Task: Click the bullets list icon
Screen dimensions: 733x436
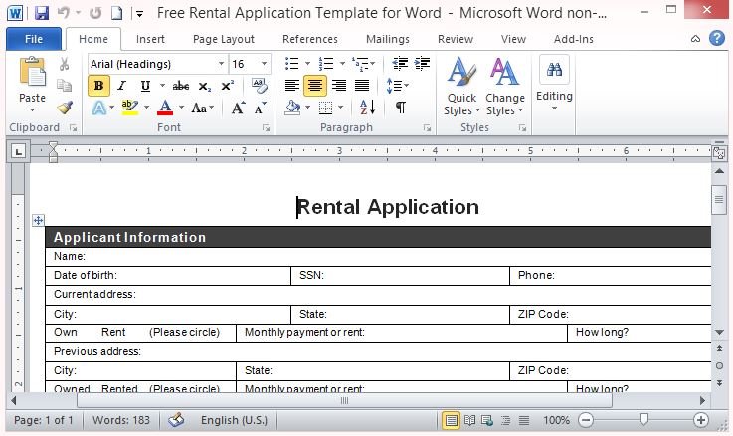Action: point(291,63)
